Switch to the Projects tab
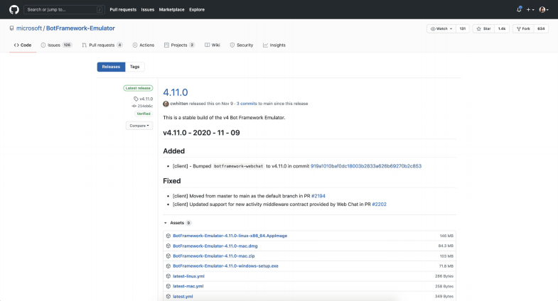The height and width of the screenshot is (301, 558). coord(179,45)
